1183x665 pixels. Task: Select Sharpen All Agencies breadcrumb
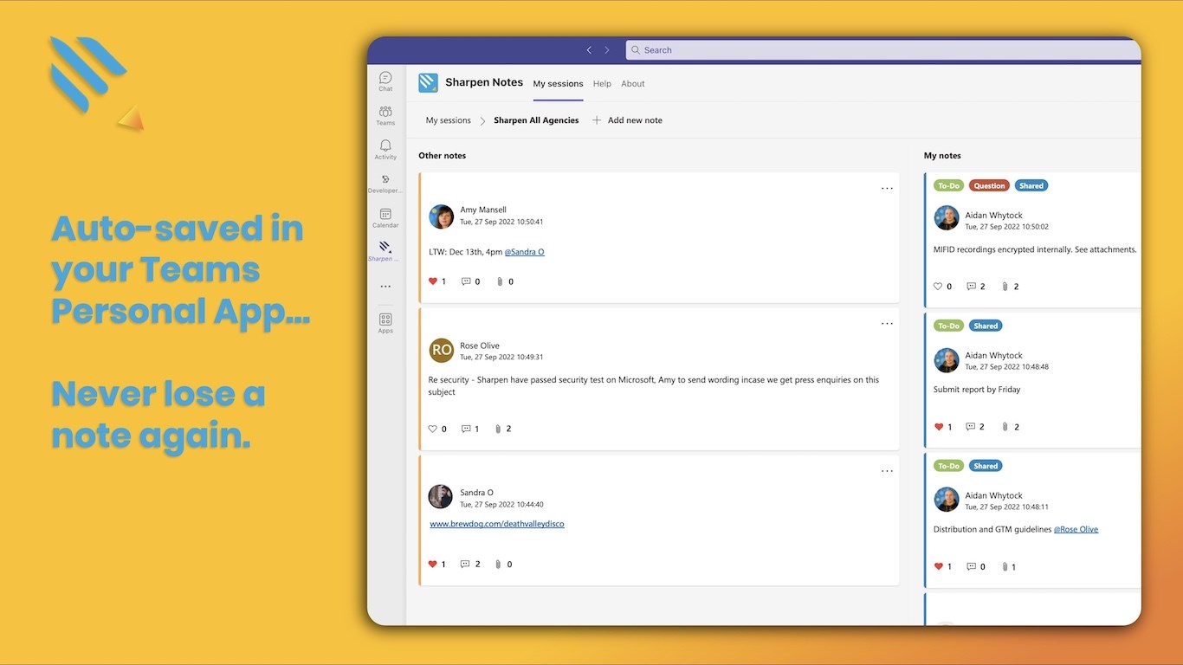pyautogui.click(x=536, y=120)
